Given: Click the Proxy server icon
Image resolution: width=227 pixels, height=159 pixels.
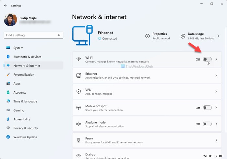Looking at the screenshot, I should point(78,140).
